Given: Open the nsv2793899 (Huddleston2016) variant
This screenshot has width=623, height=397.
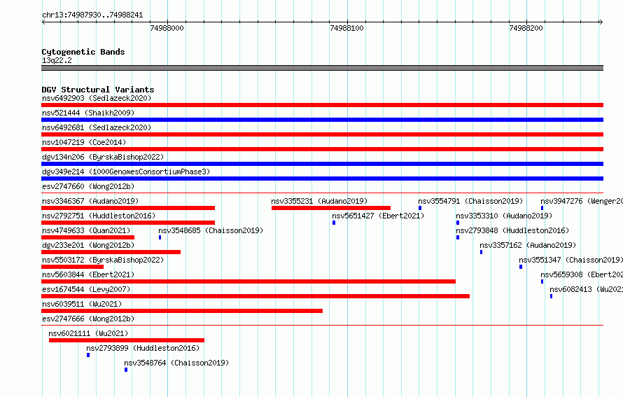Looking at the screenshot, I should coord(143,348).
